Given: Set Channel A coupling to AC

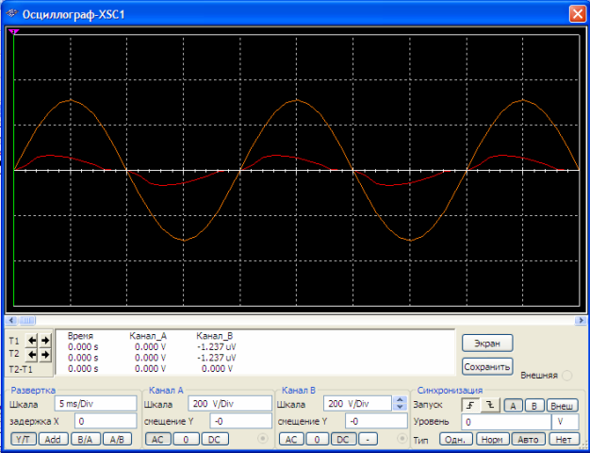Looking at the screenshot, I should [157, 440].
